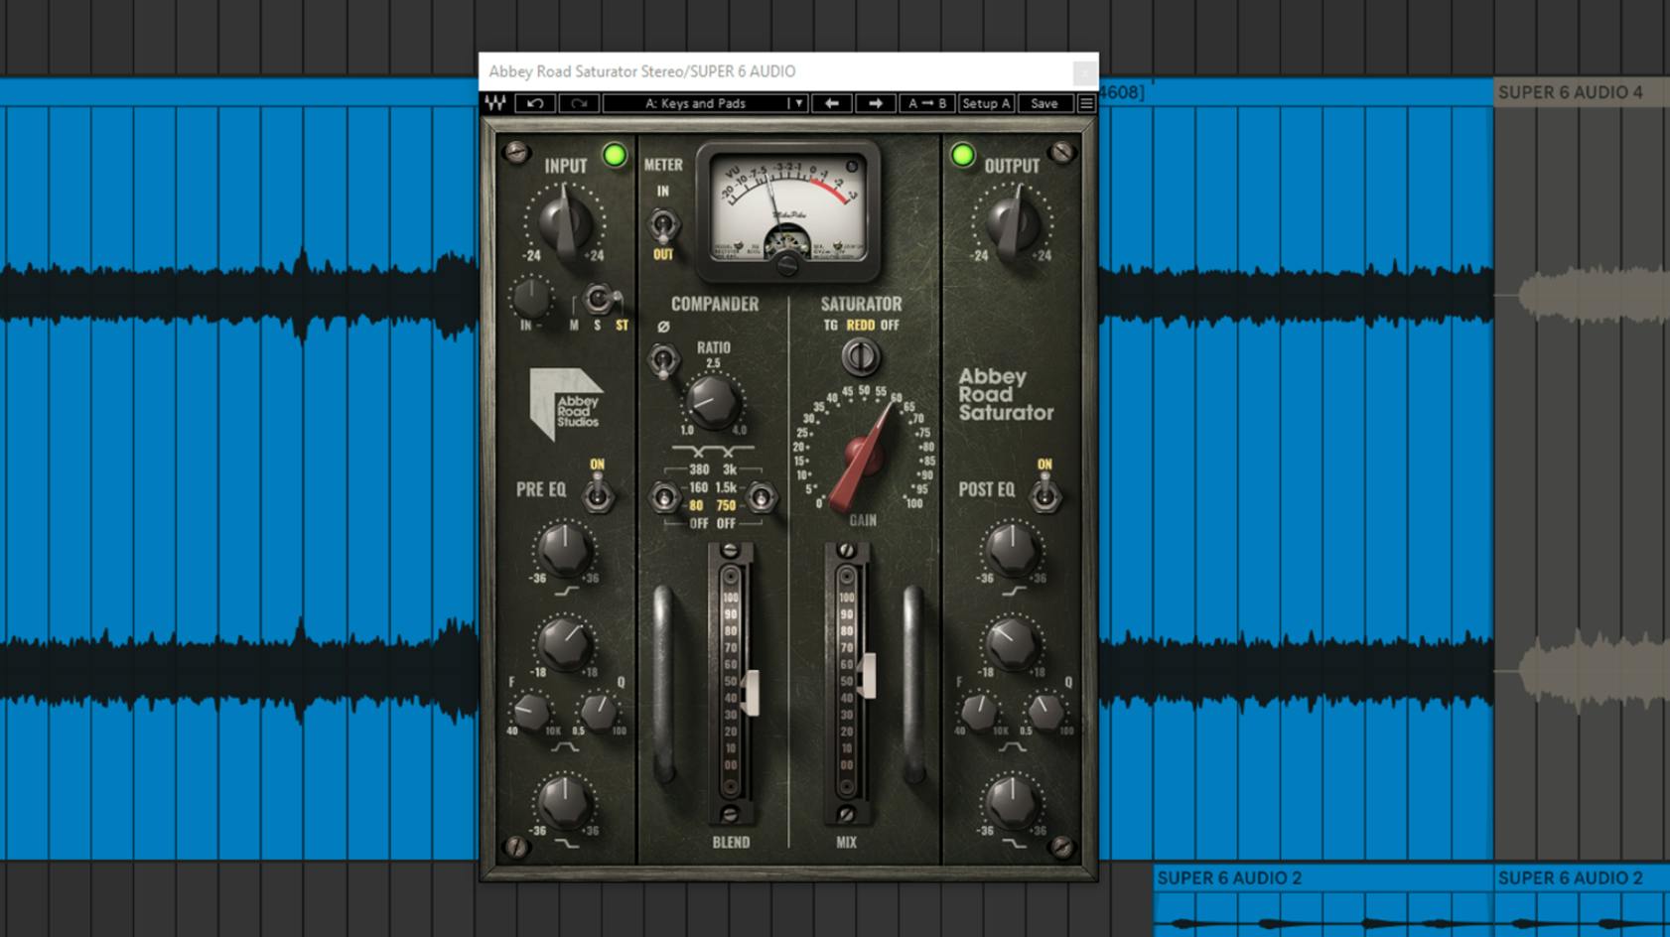
Task: Click the Abbey Road Studios logo badge
Action: coord(566,404)
